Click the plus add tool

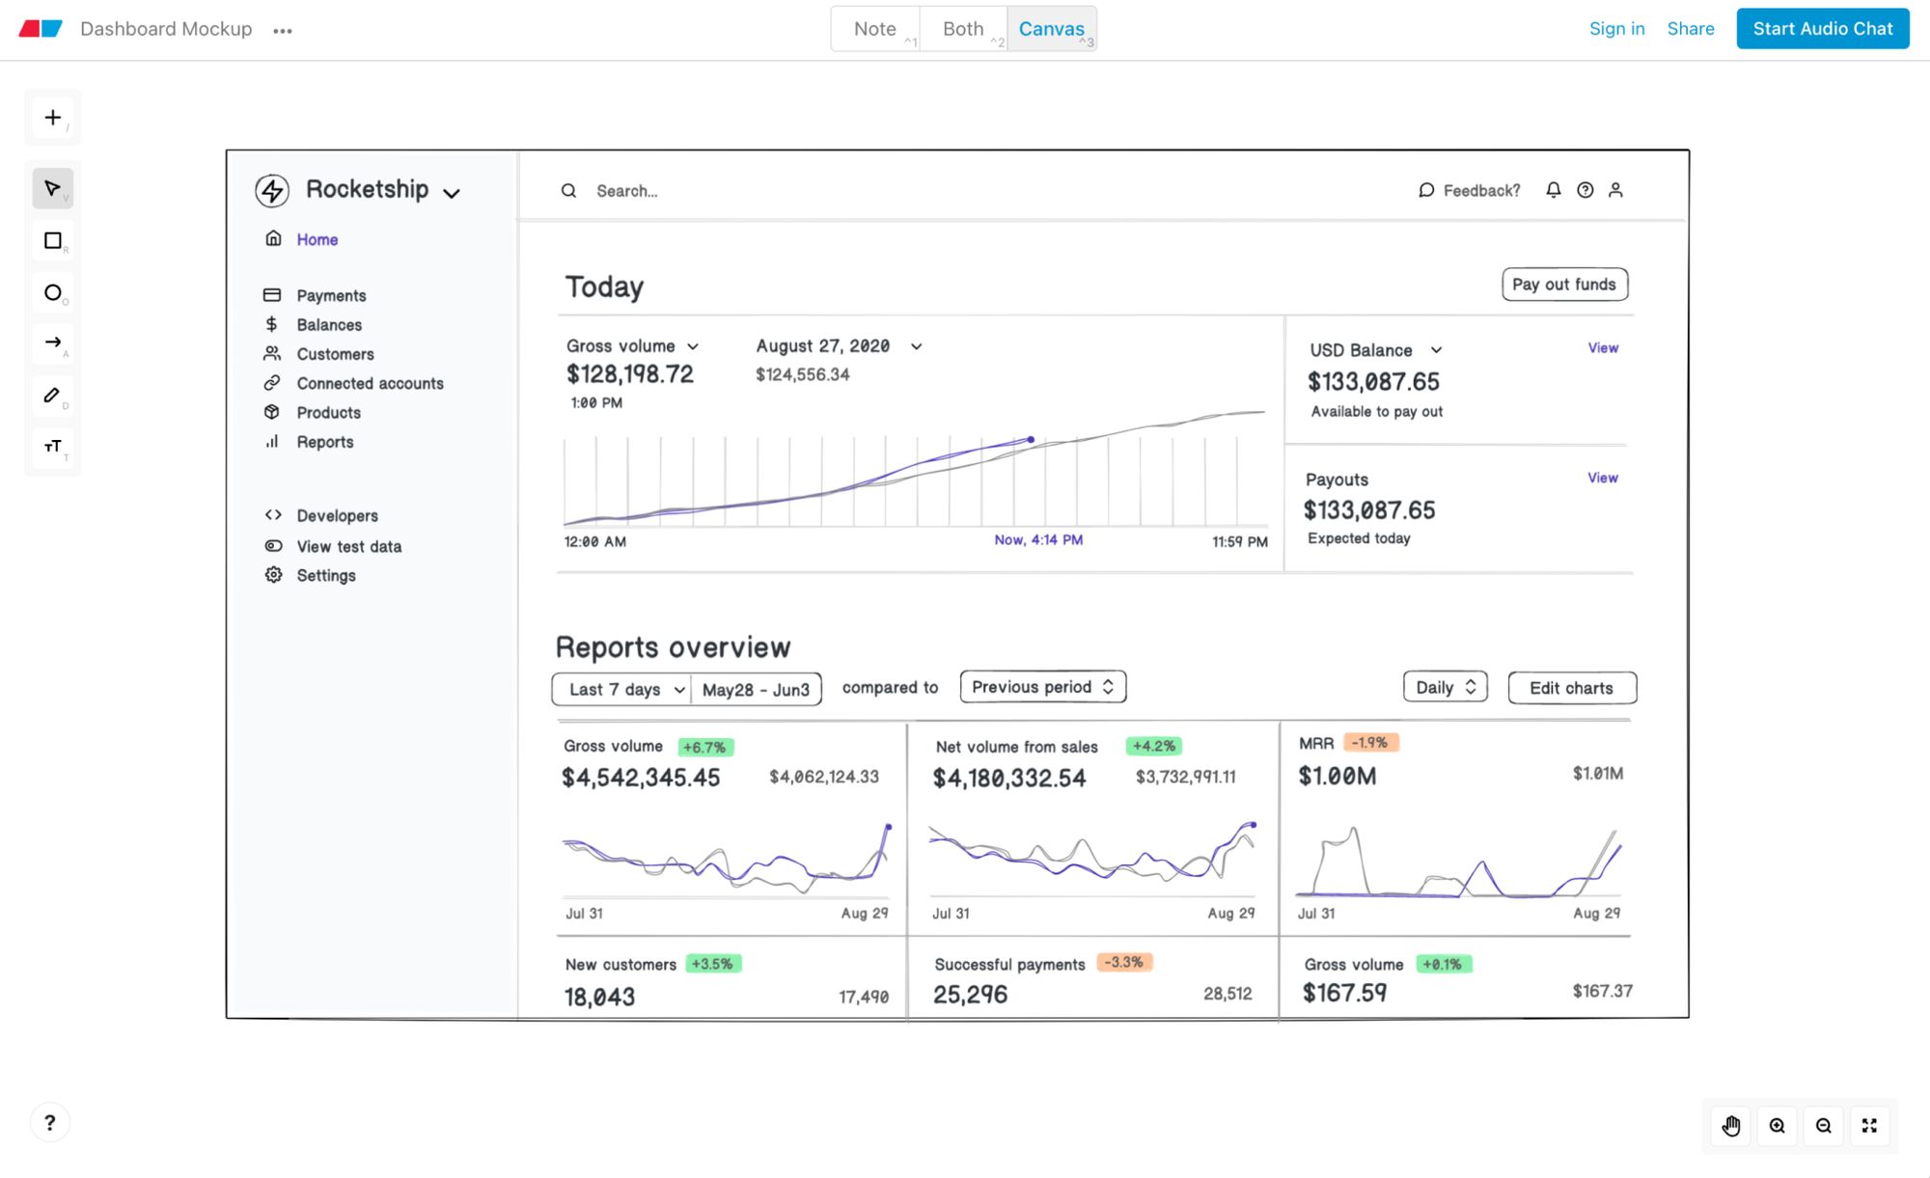(53, 118)
